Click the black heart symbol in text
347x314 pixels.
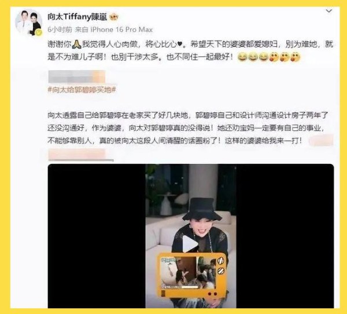(180, 45)
